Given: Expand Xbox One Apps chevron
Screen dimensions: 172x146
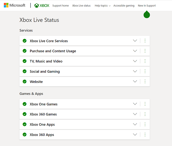Looking at the screenshot, I should click(x=135, y=124).
